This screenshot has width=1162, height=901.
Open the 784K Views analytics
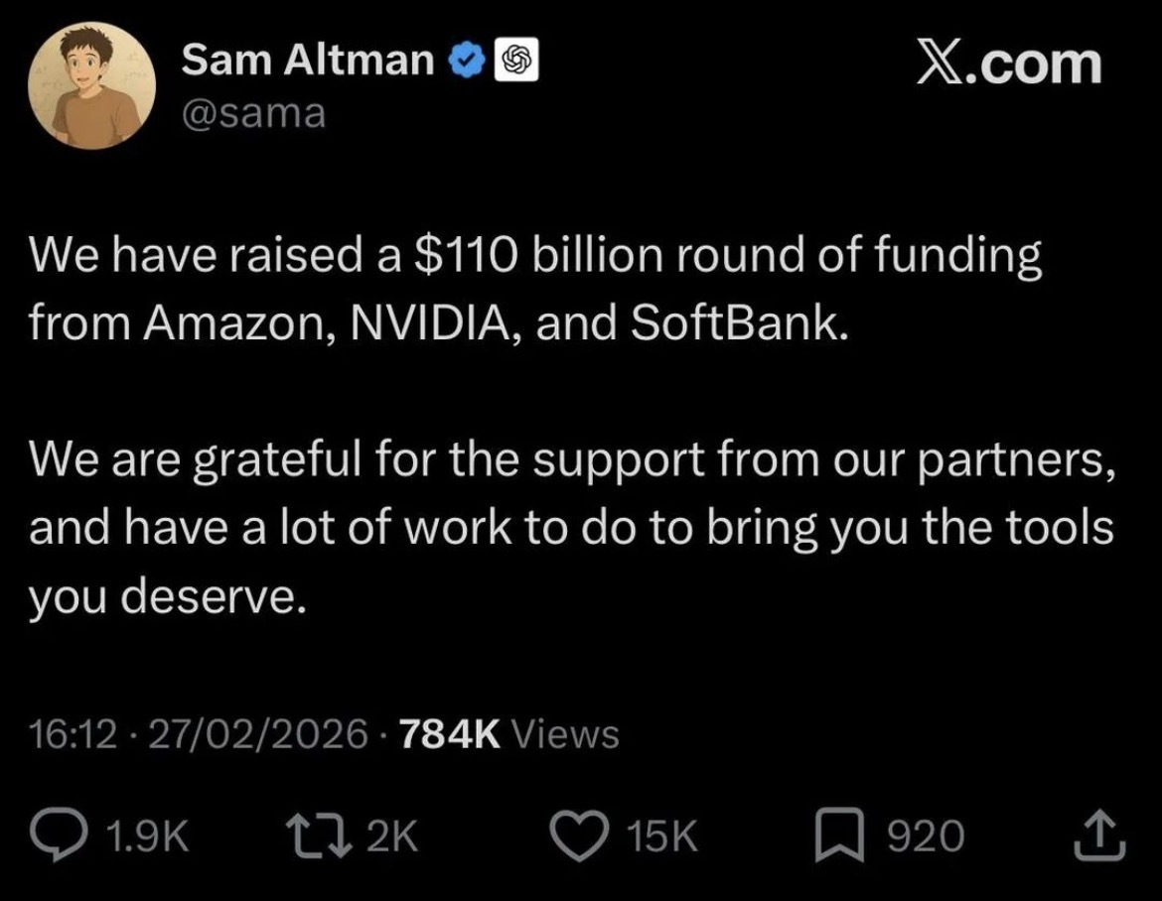(x=508, y=735)
